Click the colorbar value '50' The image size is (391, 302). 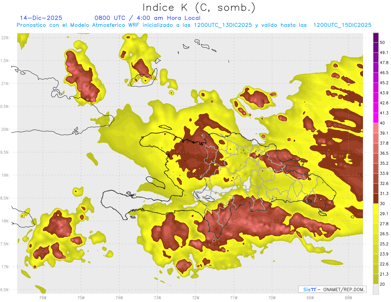383,42
